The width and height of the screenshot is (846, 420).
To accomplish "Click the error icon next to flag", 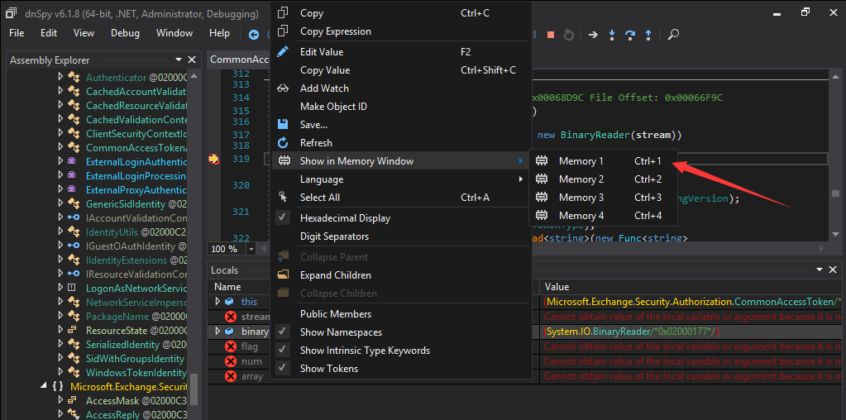I will coord(231,346).
